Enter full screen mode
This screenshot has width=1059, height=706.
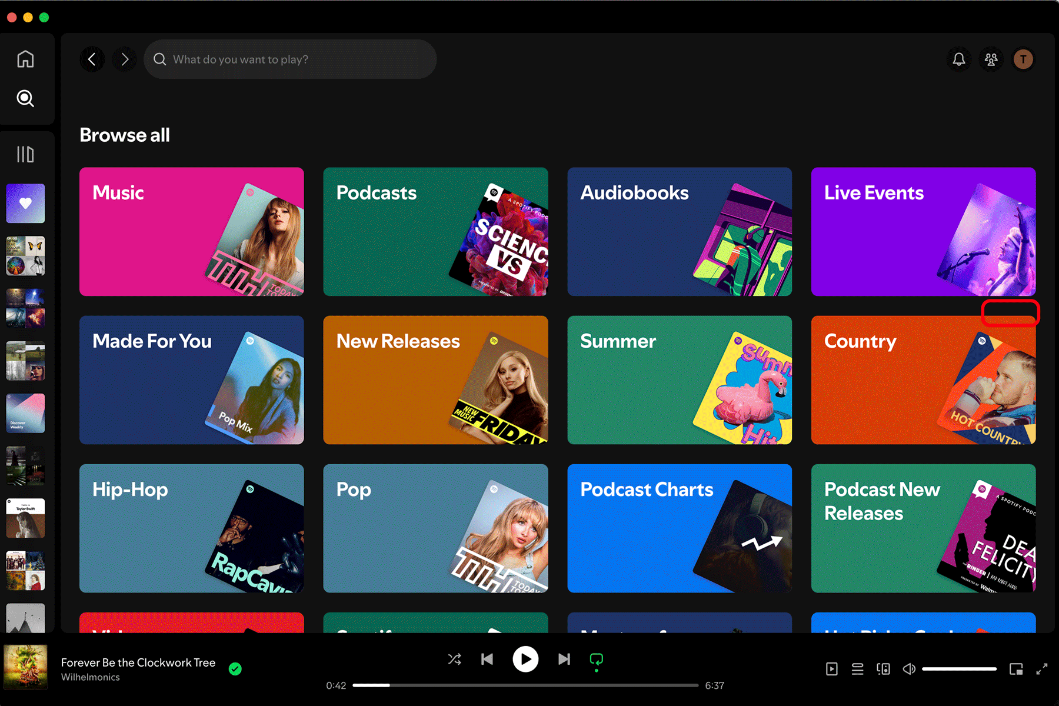(x=1043, y=668)
